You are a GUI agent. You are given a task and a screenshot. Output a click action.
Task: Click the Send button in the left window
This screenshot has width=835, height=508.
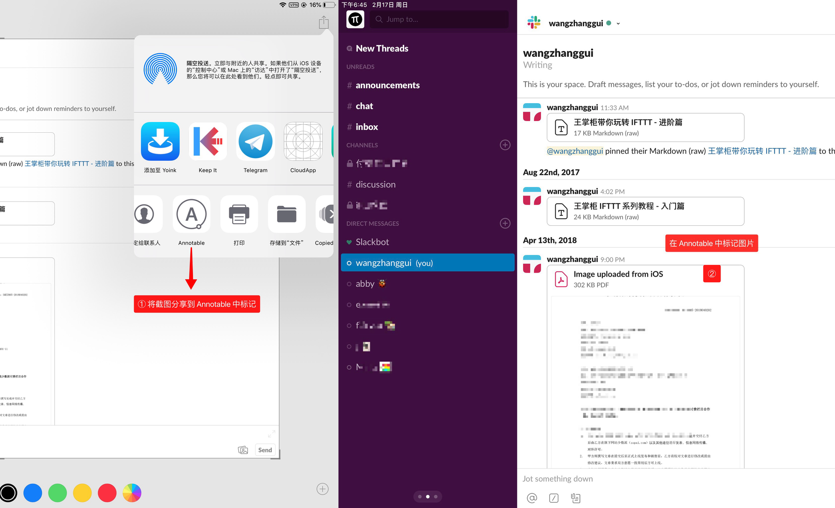(265, 450)
